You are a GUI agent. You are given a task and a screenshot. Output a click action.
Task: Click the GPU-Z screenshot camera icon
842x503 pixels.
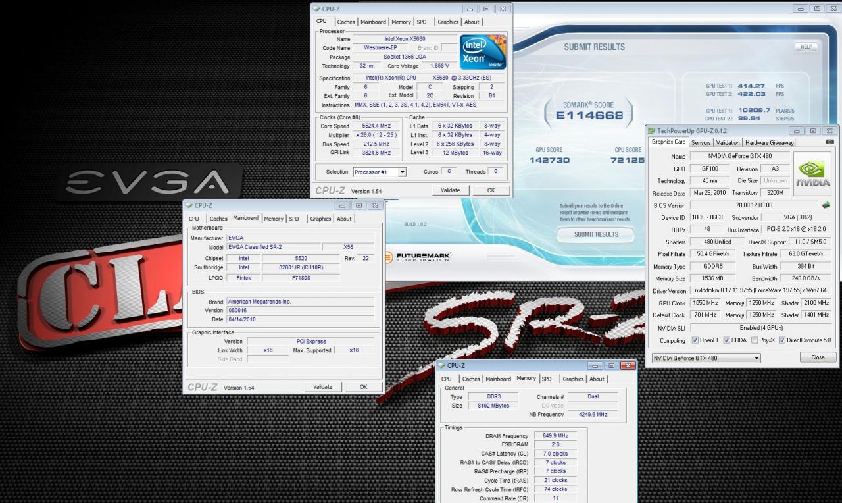pyautogui.click(x=830, y=142)
